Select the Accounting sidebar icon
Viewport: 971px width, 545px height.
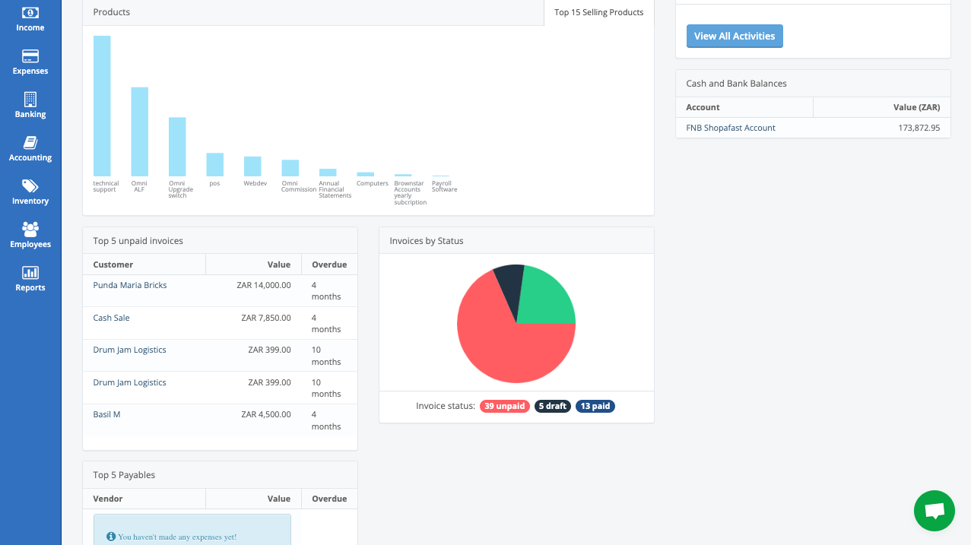click(x=30, y=147)
